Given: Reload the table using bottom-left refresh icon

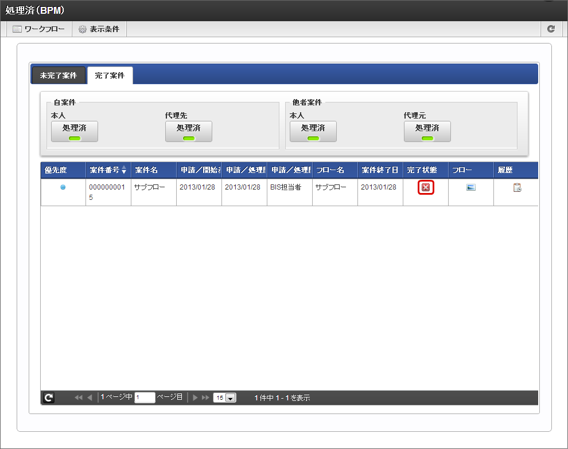Looking at the screenshot, I should tap(49, 397).
